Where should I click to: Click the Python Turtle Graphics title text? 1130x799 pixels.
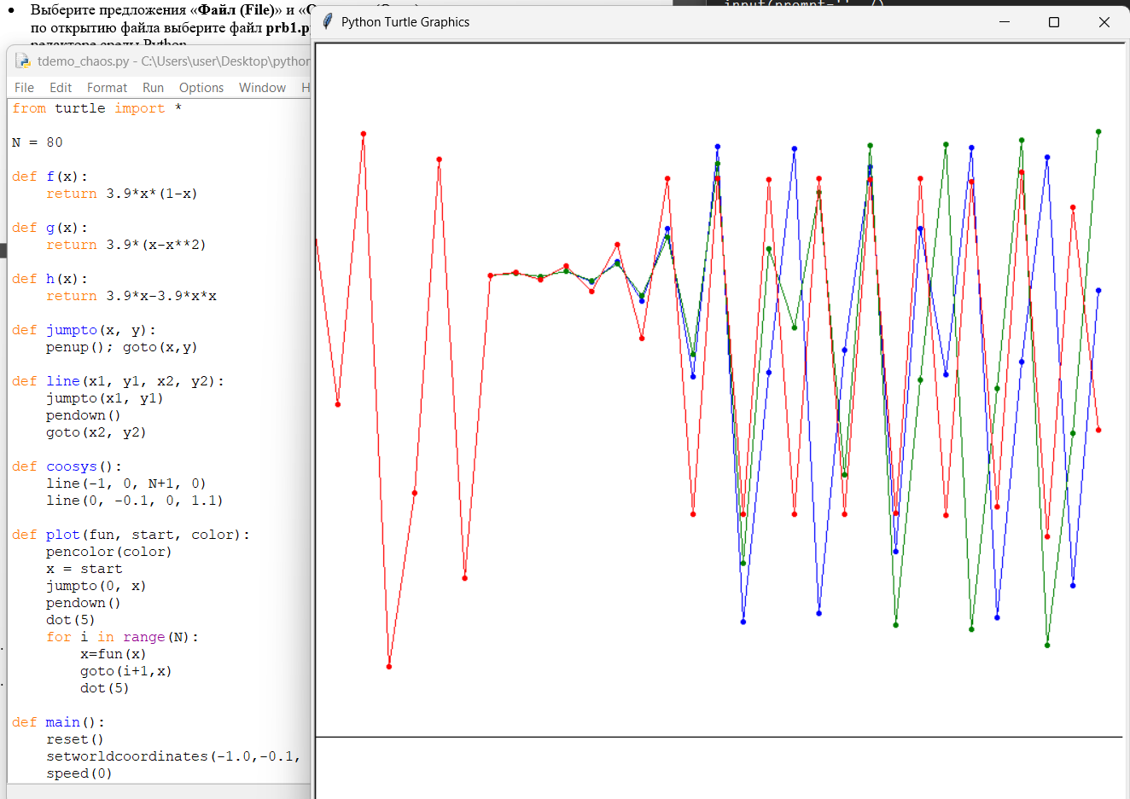(405, 22)
